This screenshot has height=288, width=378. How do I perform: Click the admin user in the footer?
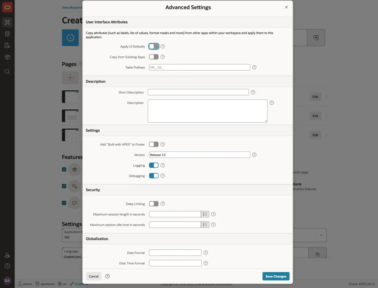pos(25,284)
